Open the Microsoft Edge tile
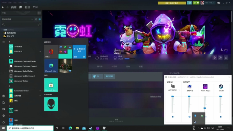Screen dimensions: 233x131 [51, 66]
